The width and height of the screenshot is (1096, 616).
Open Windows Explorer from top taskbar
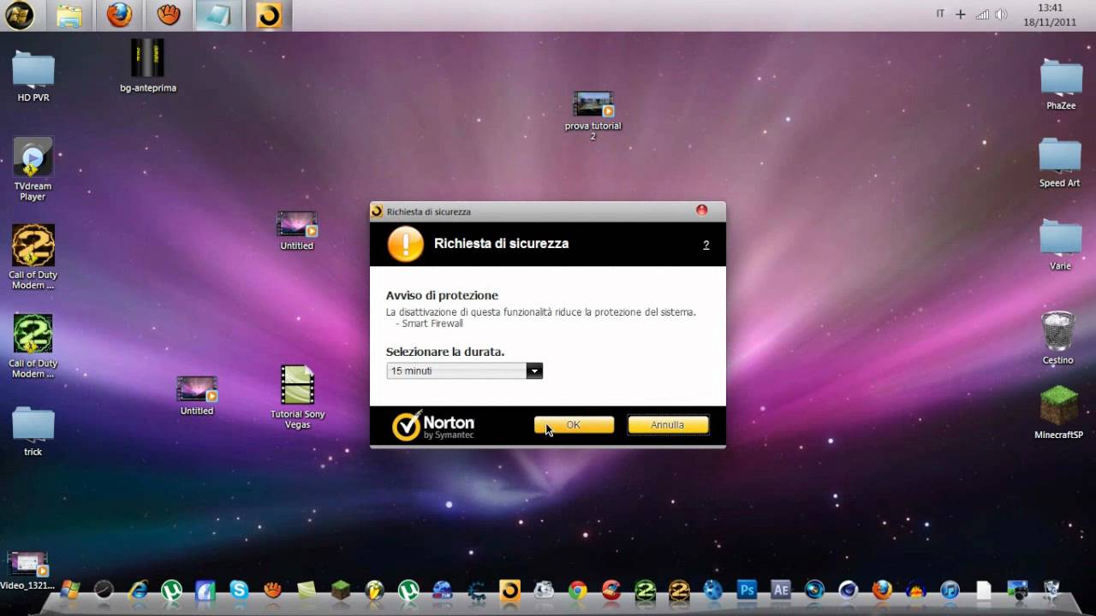click(x=69, y=15)
